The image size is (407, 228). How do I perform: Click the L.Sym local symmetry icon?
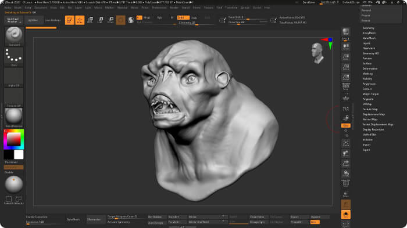[x=346, y=108]
